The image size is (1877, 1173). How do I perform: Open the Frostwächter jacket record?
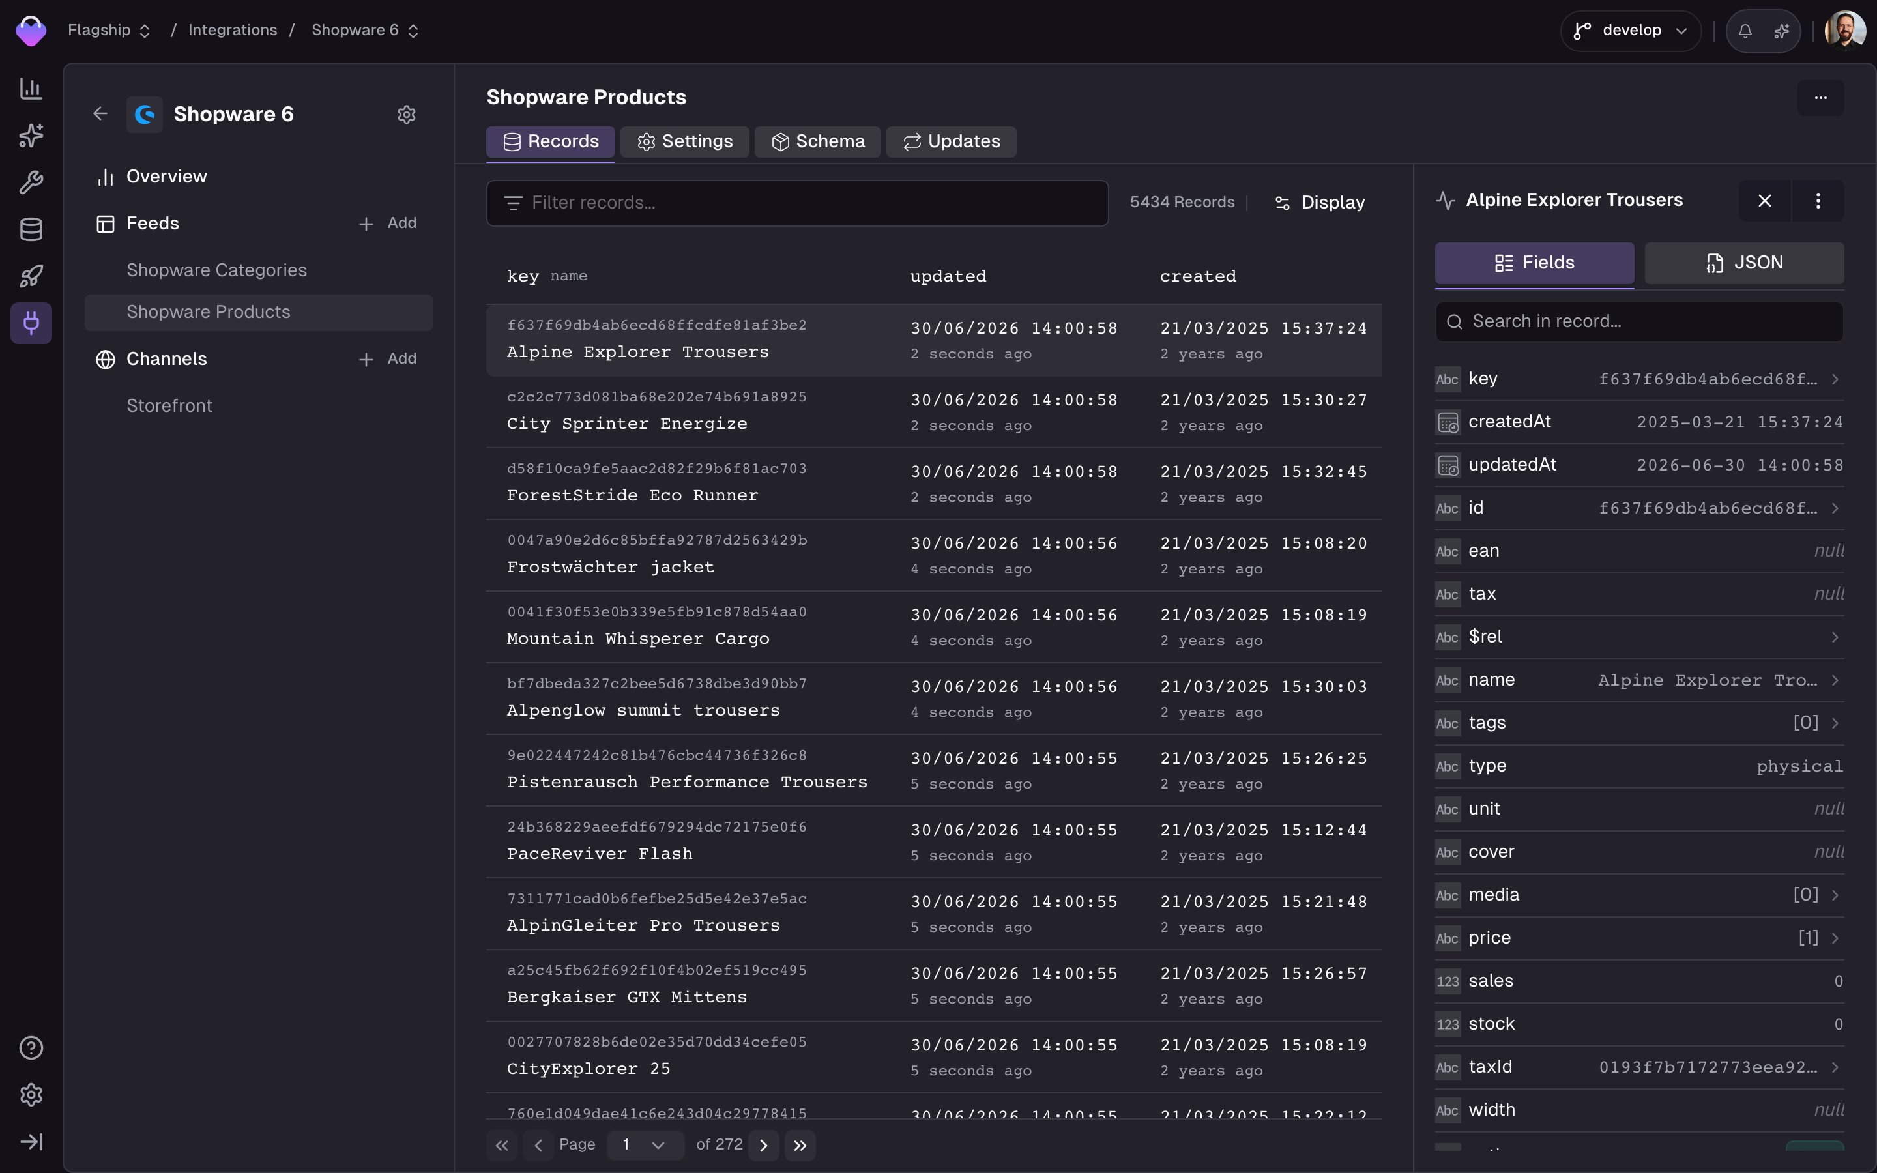(x=933, y=555)
